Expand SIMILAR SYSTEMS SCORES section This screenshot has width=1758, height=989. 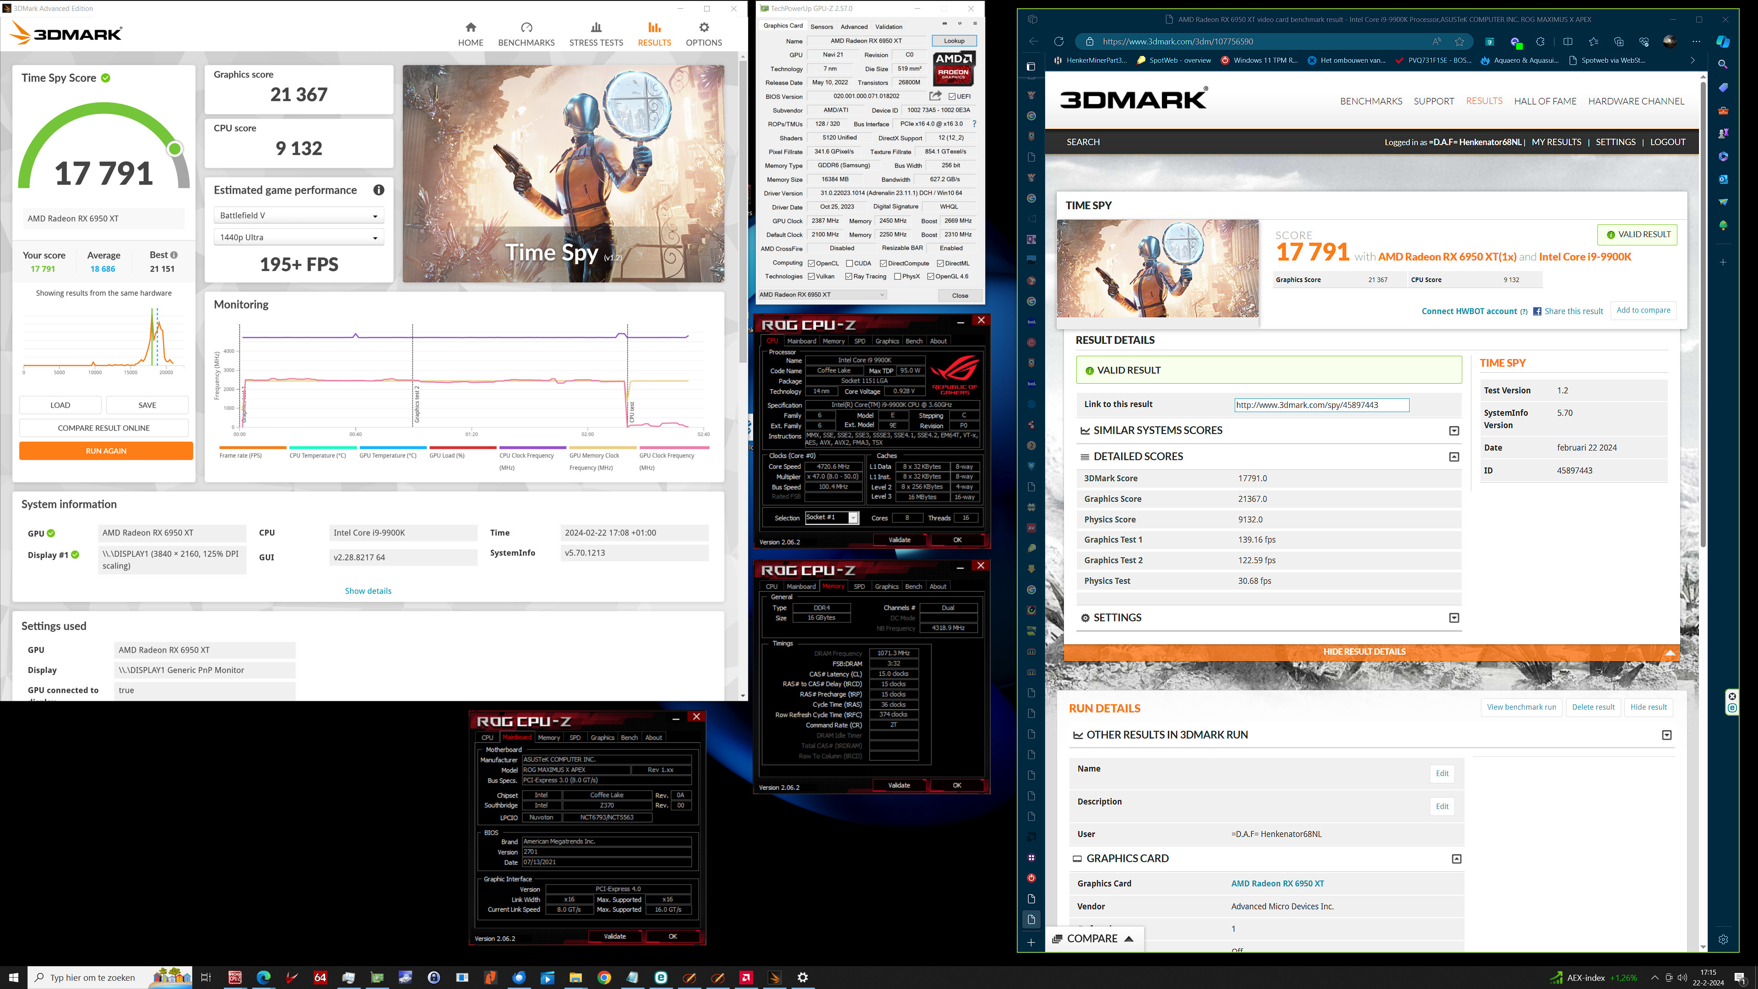(1454, 431)
